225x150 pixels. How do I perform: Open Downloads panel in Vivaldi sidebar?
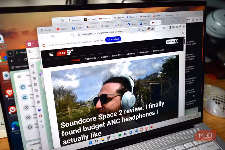click(x=34, y=72)
